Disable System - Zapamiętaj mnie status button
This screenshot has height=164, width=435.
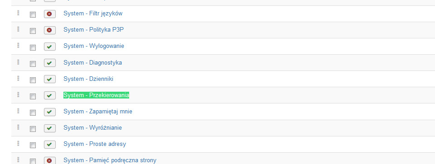click(50, 112)
